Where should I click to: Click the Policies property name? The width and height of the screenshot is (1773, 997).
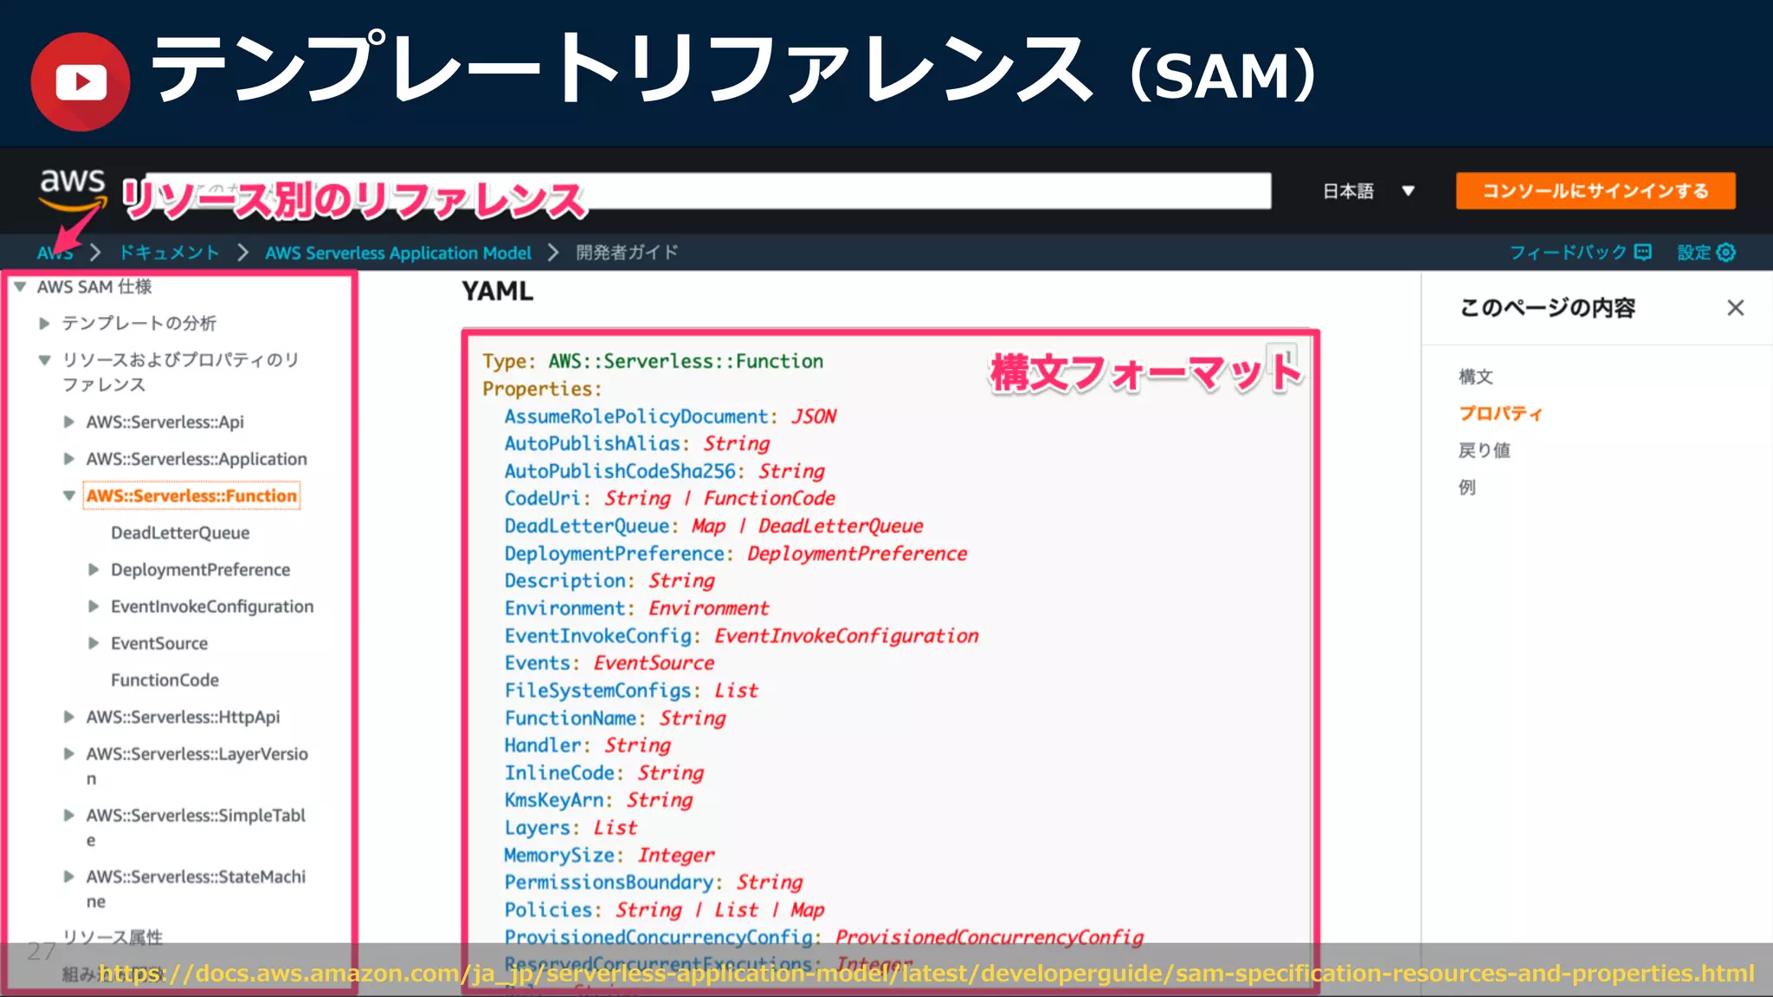point(549,910)
